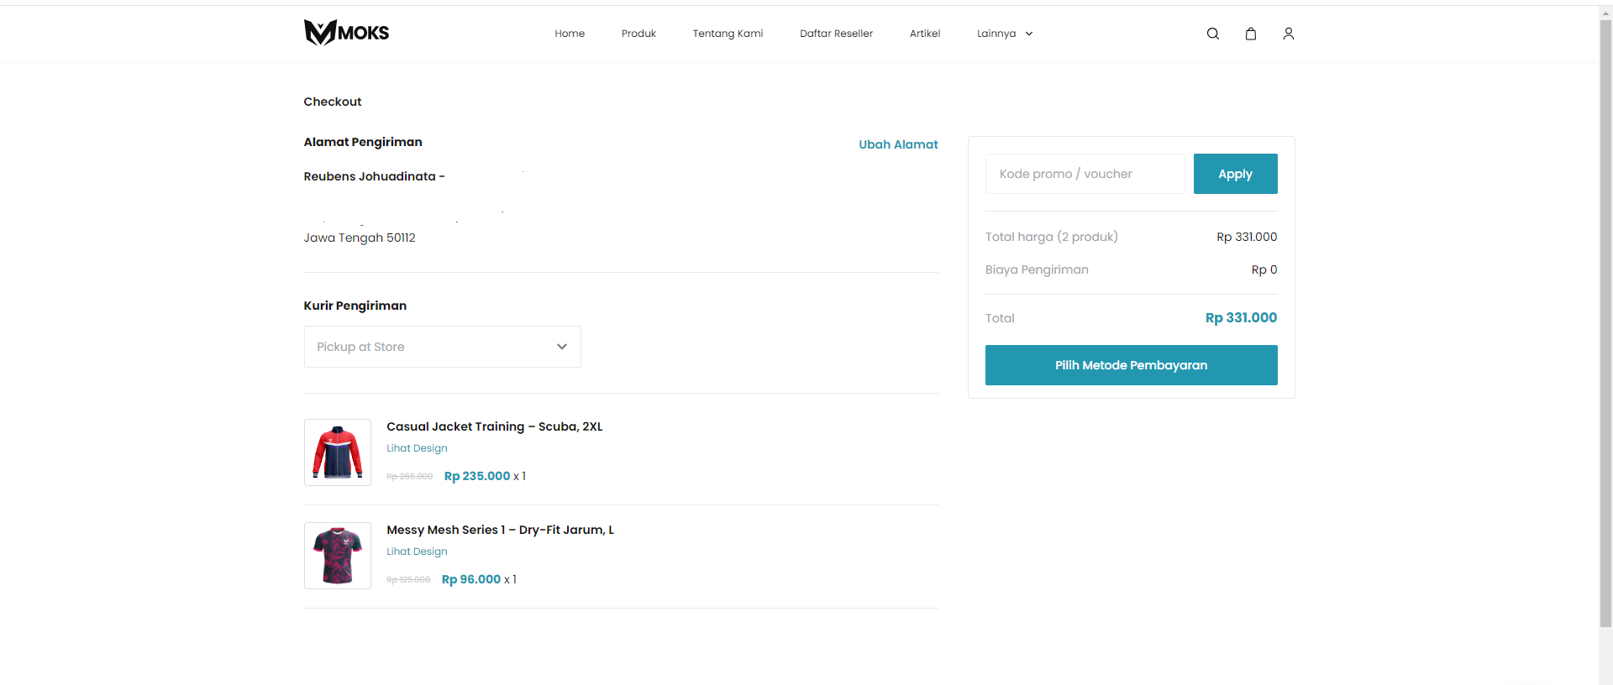The height and width of the screenshot is (685, 1613).
Task: Open the Messy Mesh Series jersey thumbnail
Action: (x=338, y=556)
